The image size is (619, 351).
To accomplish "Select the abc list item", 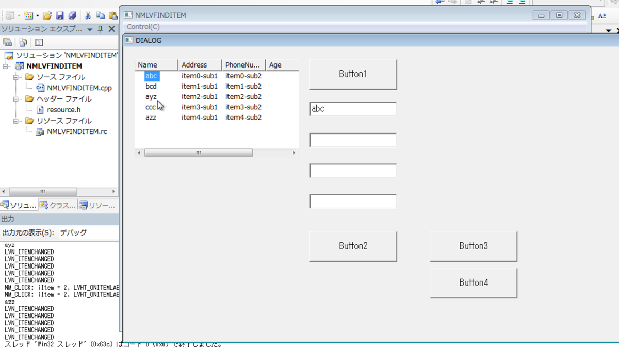I will click(151, 76).
